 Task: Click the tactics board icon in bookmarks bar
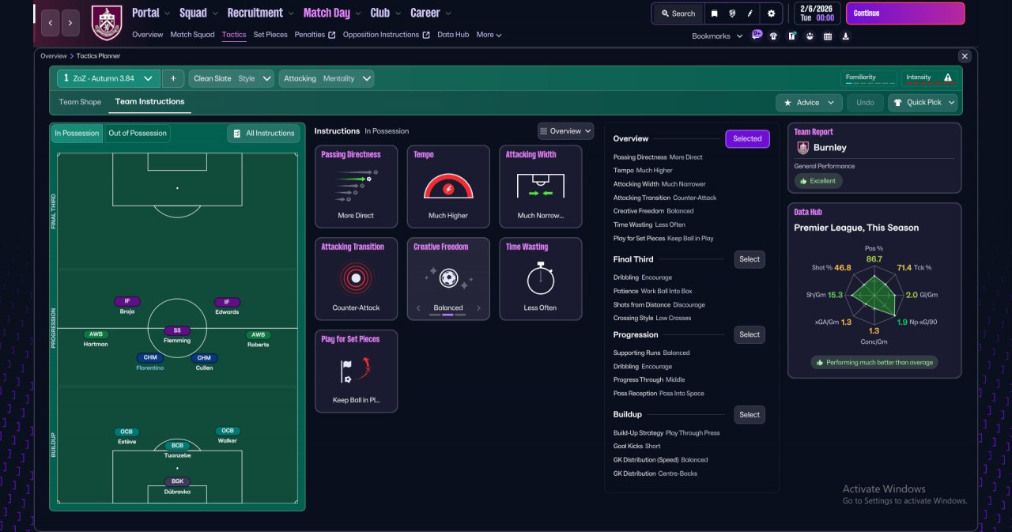(791, 36)
